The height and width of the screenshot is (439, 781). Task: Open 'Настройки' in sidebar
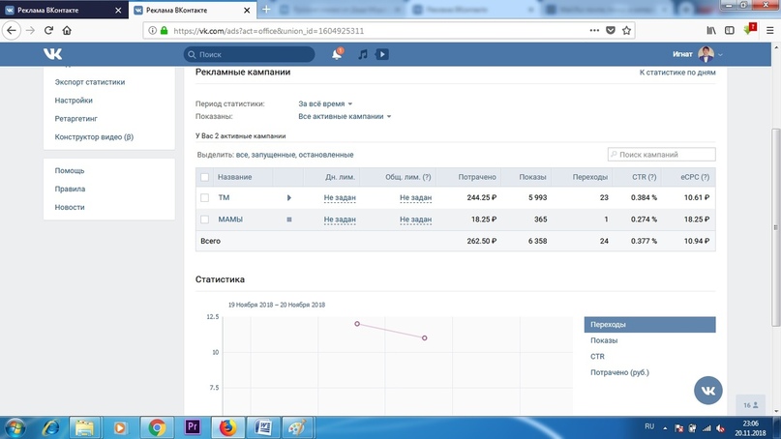tap(74, 100)
